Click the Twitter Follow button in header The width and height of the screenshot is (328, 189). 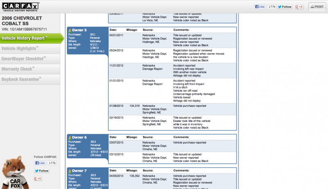(x=285, y=7)
